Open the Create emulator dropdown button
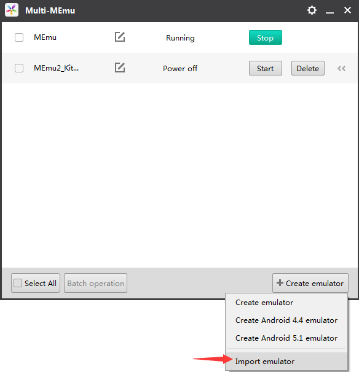 310,283
